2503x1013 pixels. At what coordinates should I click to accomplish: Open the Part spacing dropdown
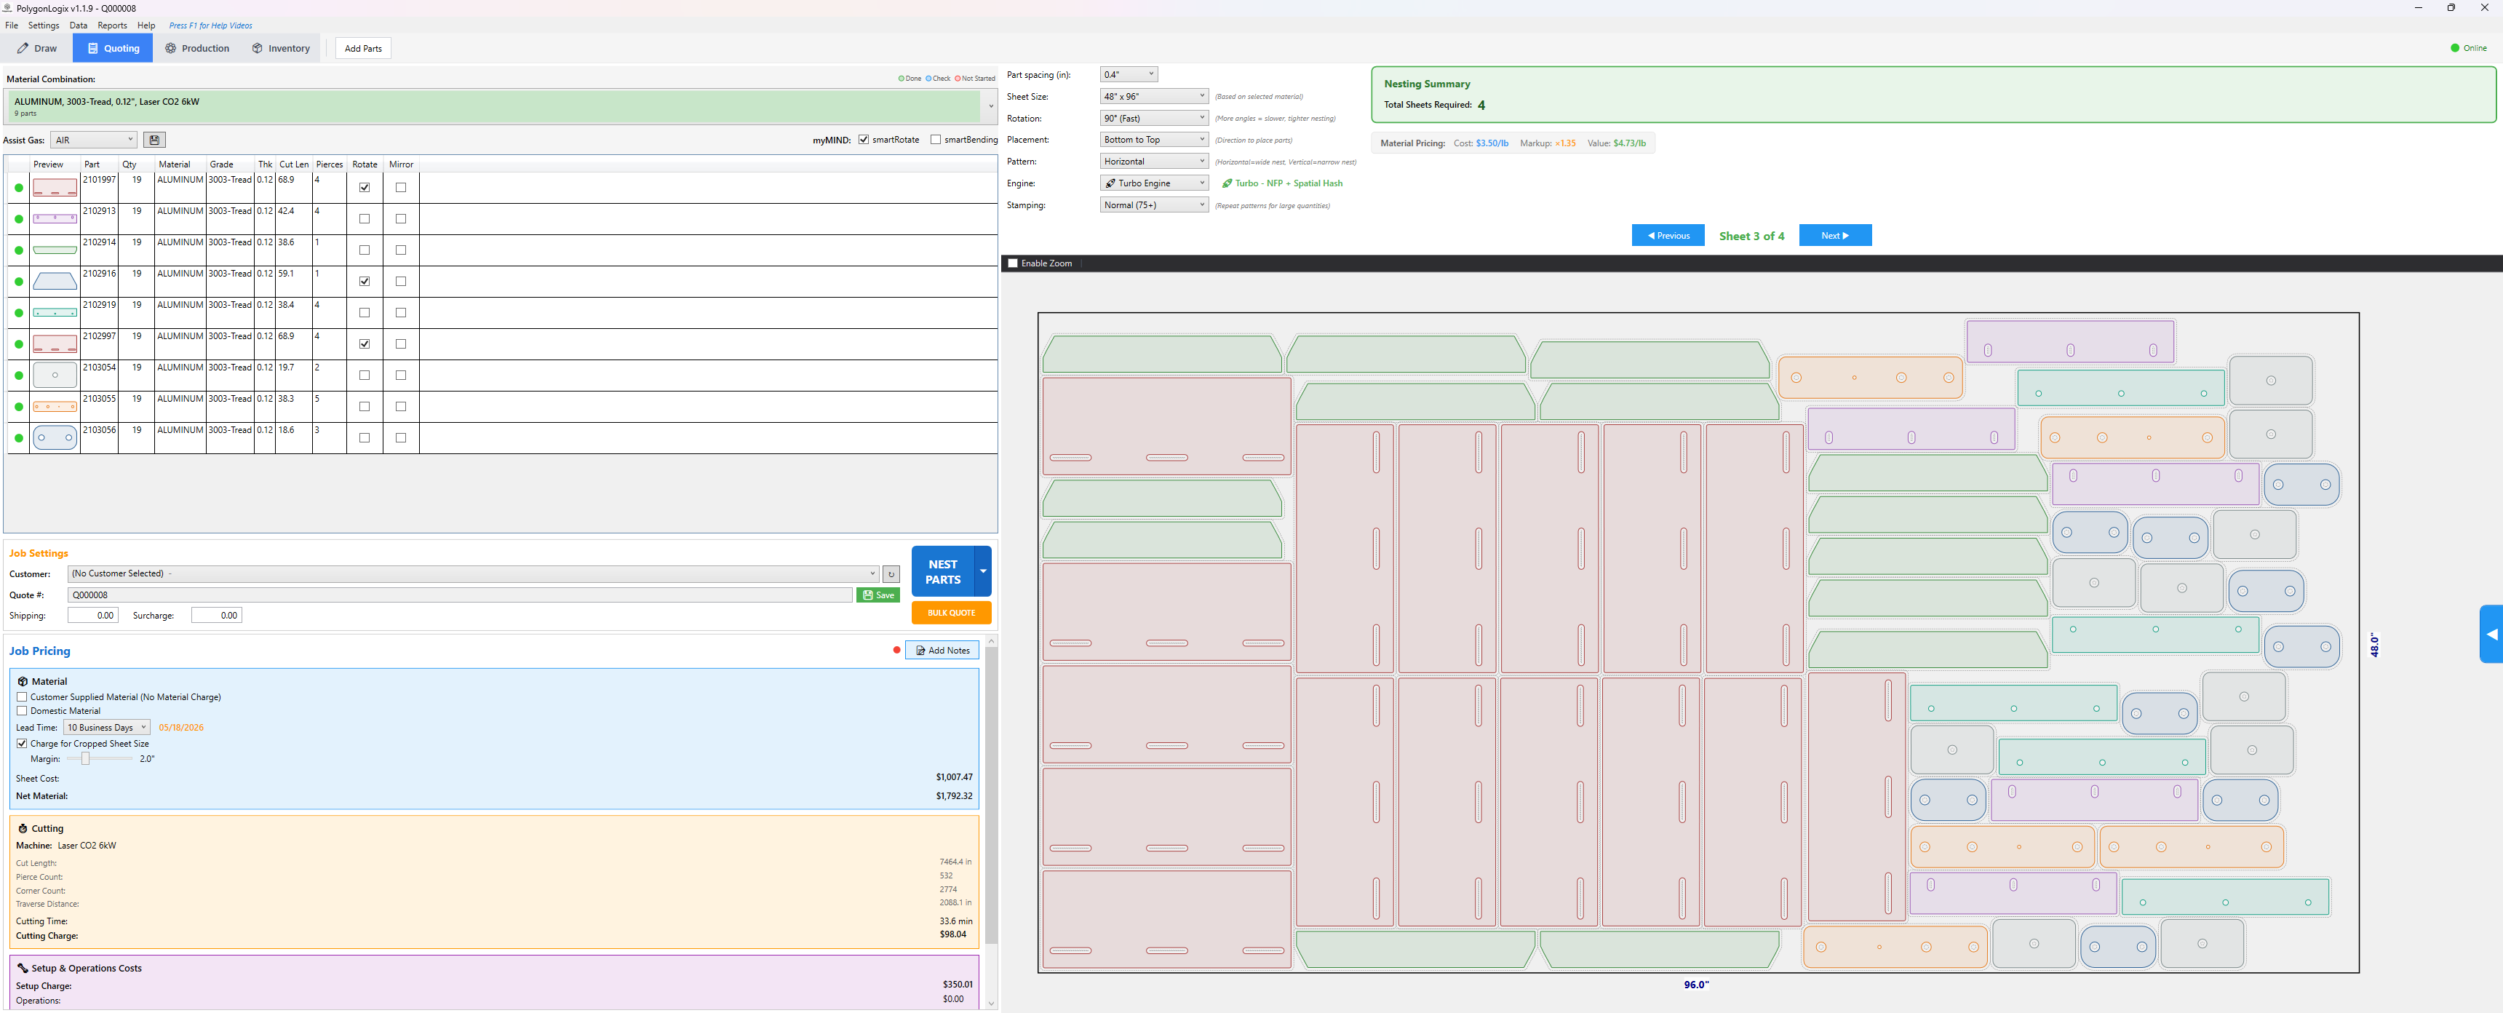[1128, 75]
